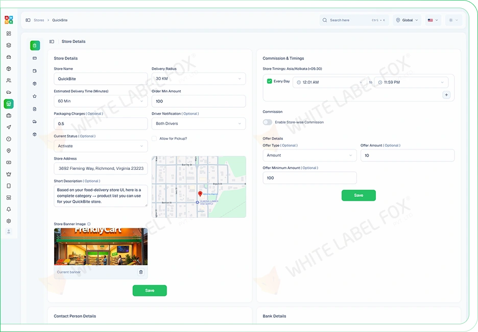Screen dimensions: 478x332
Task: Click the Store Address field
Action: [x=101, y=168]
